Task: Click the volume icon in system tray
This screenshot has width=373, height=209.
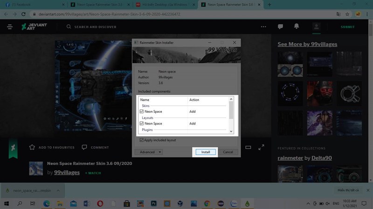Action: coord(328,203)
